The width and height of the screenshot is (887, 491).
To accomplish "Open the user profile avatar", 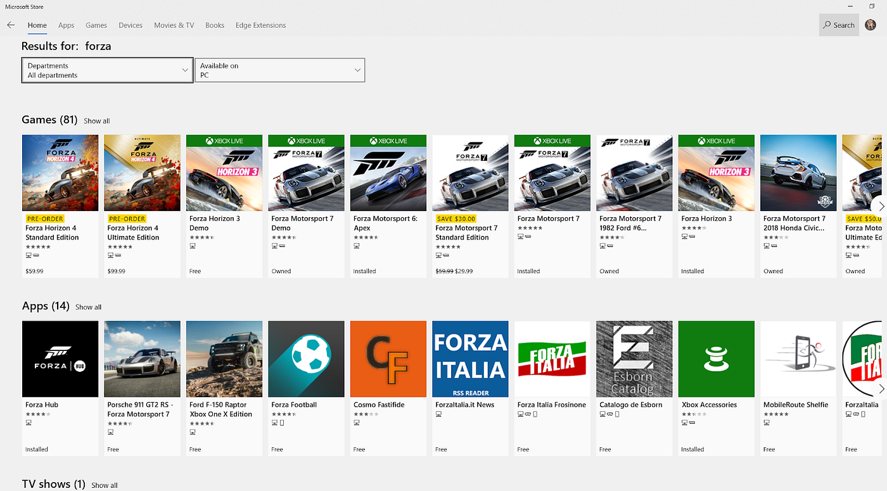I will (x=871, y=25).
